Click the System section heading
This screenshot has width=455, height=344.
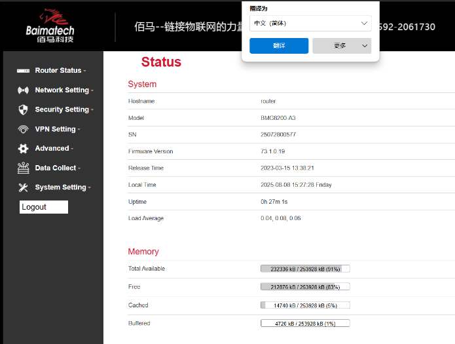tap(142, 84)
